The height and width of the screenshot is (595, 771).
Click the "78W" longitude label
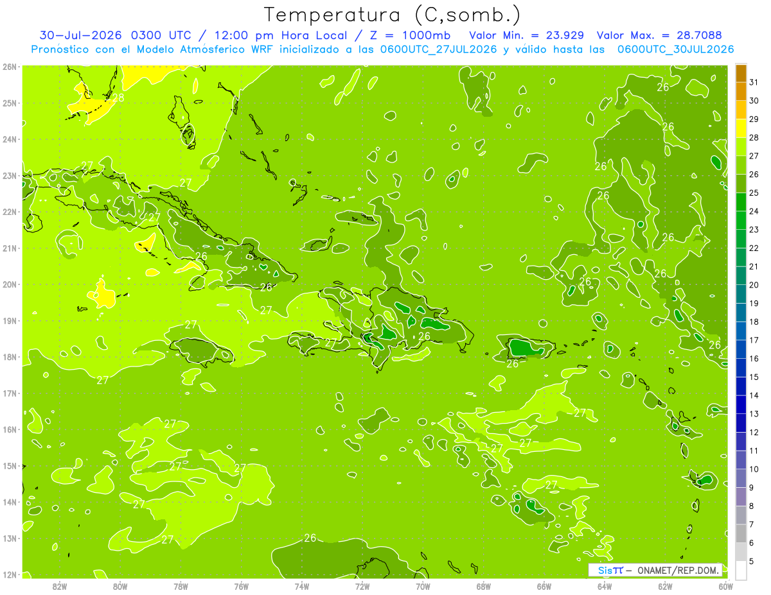181,586
